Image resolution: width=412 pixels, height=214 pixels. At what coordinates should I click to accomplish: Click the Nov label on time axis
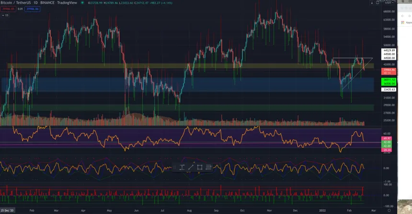coord(269,210)
